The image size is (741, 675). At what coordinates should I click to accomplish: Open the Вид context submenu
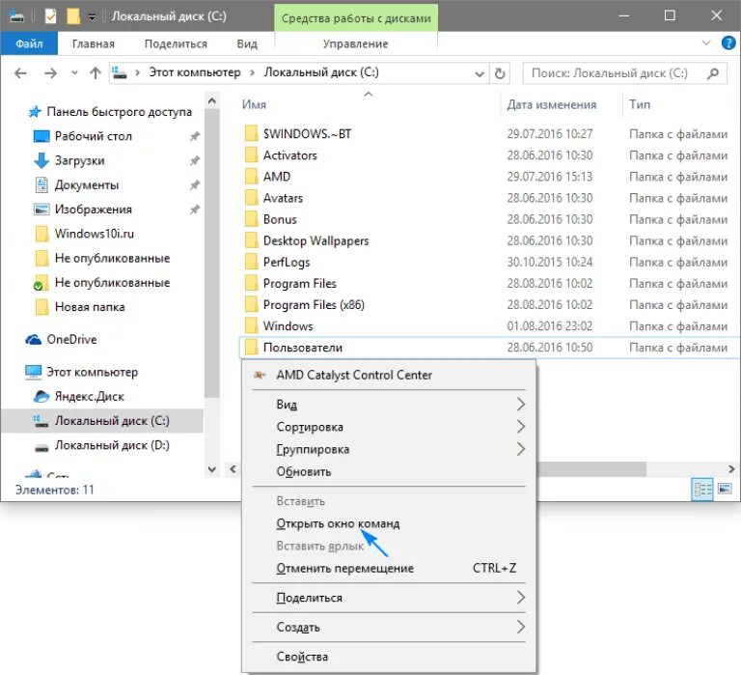(x=389, y=405)
